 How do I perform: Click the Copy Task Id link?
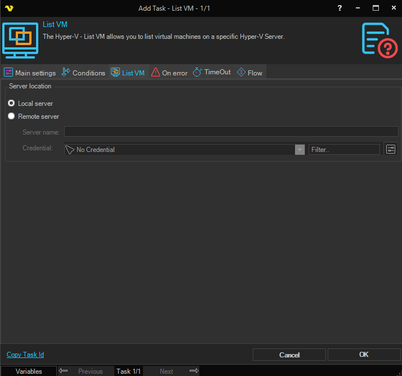coord(25,355)
